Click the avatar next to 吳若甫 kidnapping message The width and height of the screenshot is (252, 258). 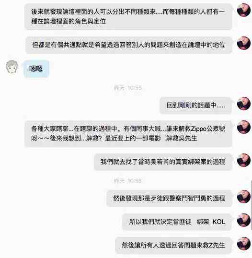pyautogui.click(x=244, y=160)
